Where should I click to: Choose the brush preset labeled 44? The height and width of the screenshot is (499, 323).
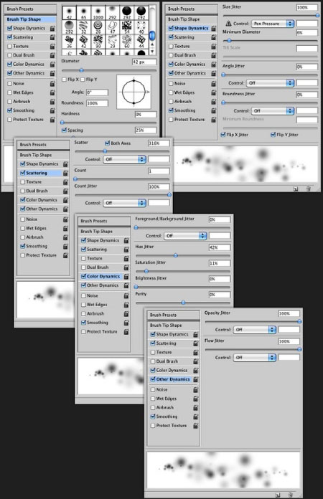point(141,42)
